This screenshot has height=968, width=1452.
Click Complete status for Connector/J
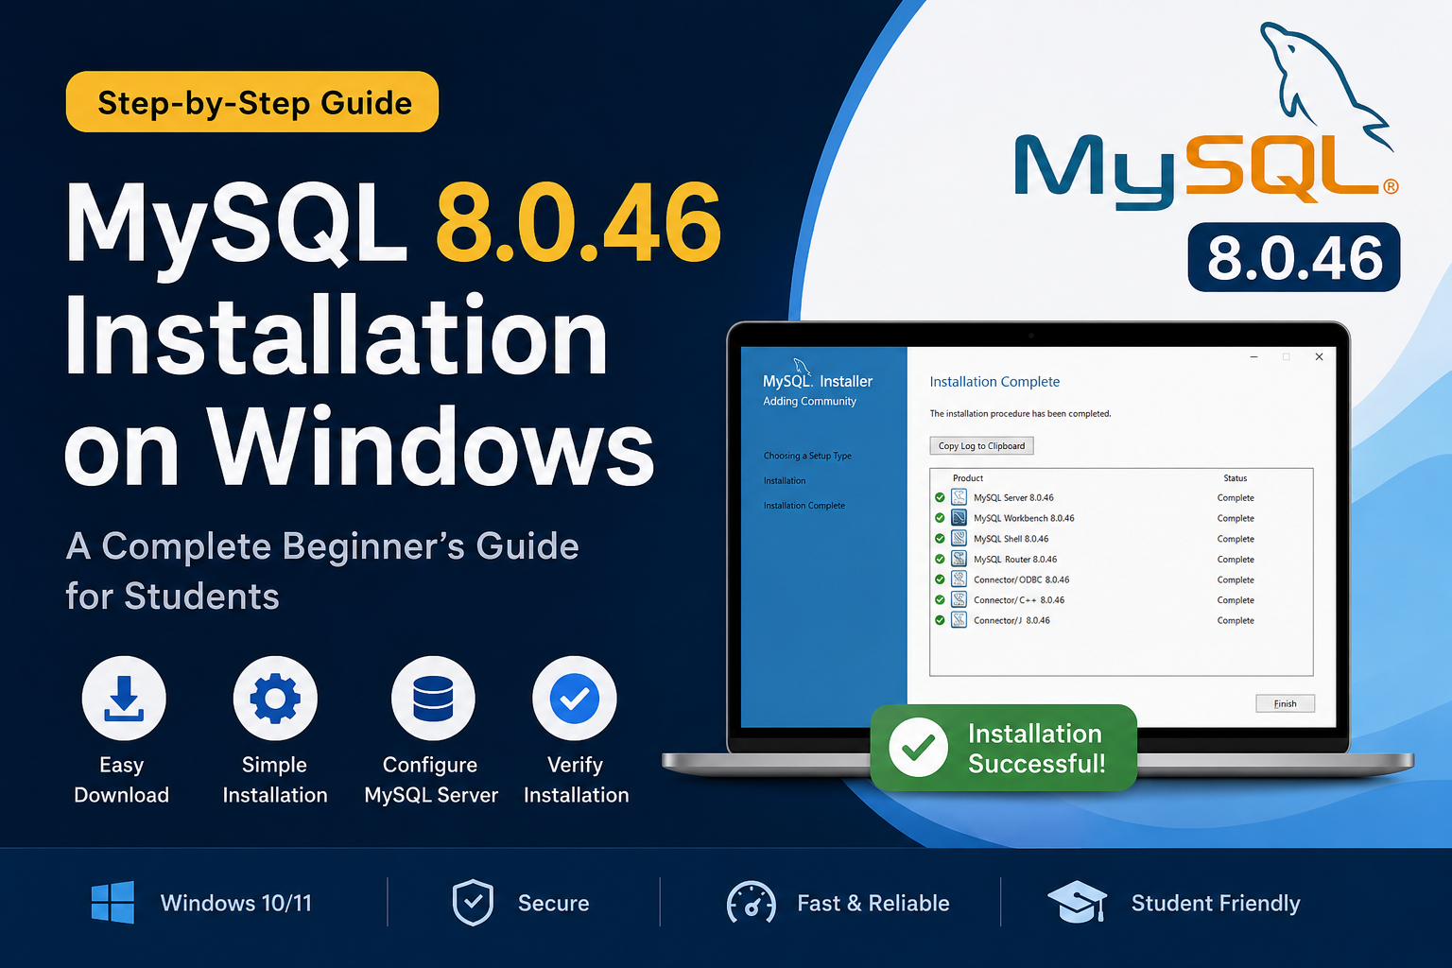tap(1236, 621)
